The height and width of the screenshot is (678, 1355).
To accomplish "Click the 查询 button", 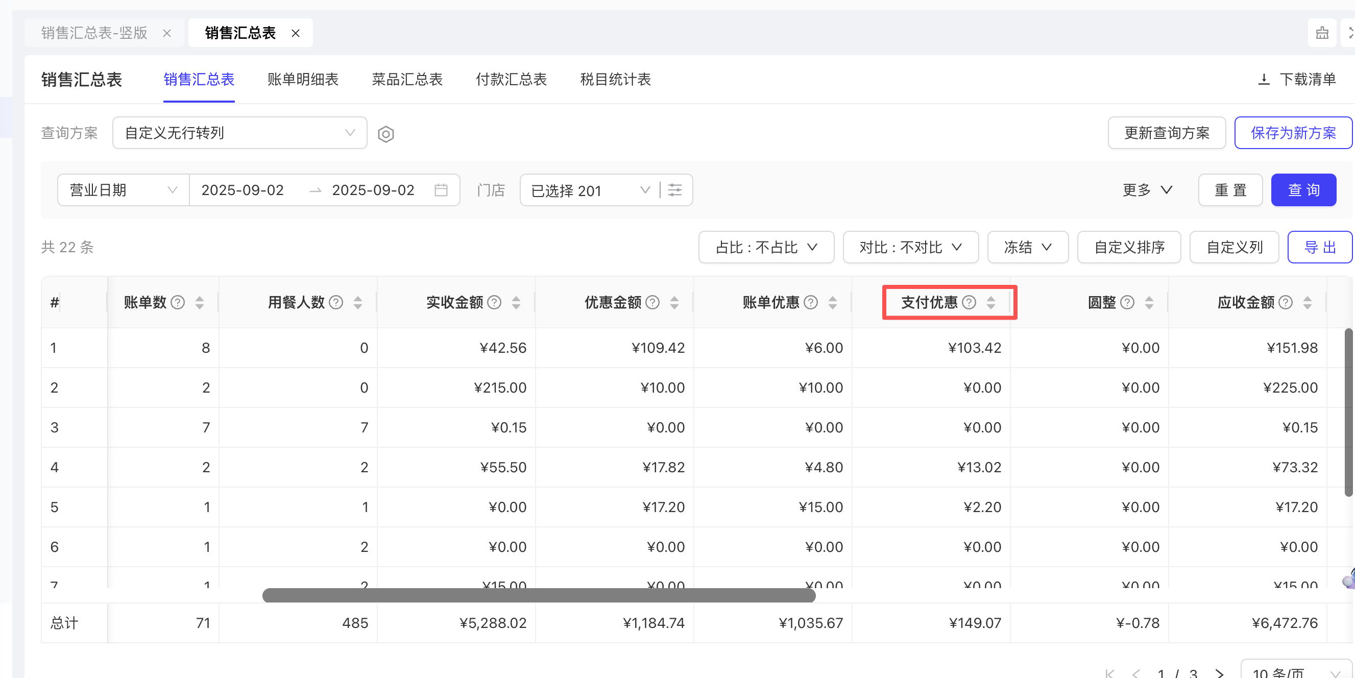I will (x=1303, y=190).
